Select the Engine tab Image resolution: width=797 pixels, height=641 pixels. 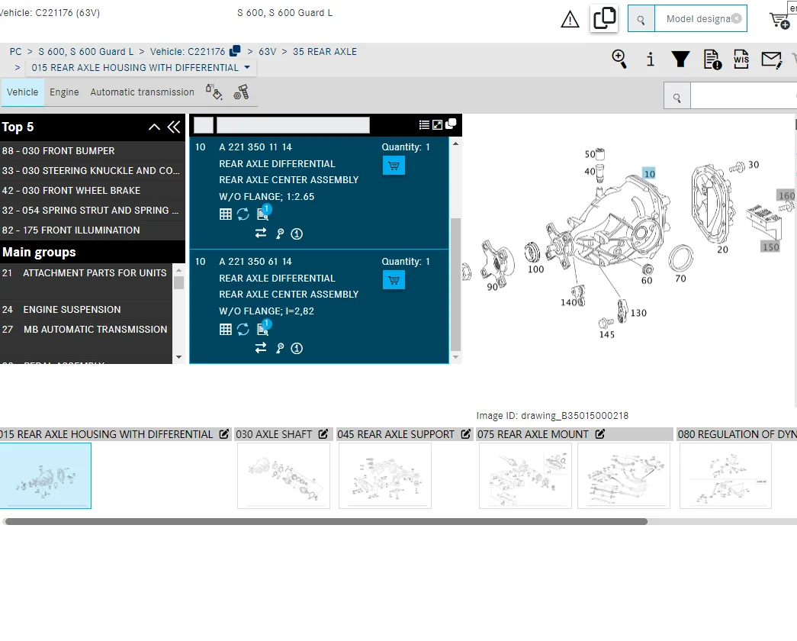coord(64,92)
